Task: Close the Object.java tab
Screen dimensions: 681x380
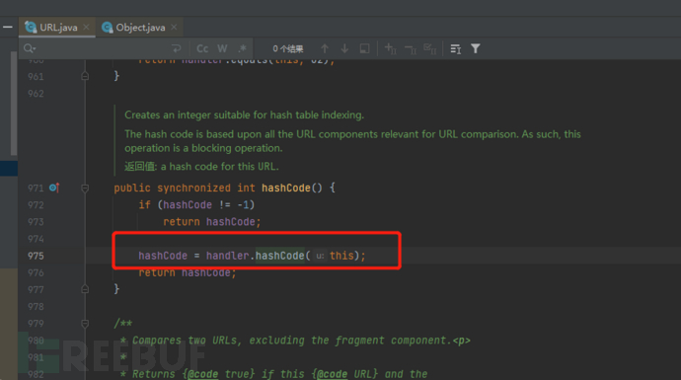Action: tap(174, 27)
